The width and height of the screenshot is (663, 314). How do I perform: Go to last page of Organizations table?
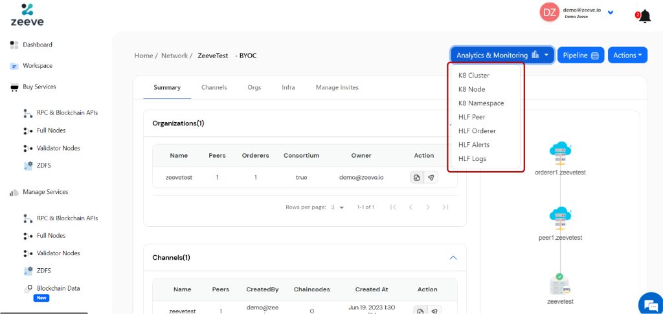[445, 207]
